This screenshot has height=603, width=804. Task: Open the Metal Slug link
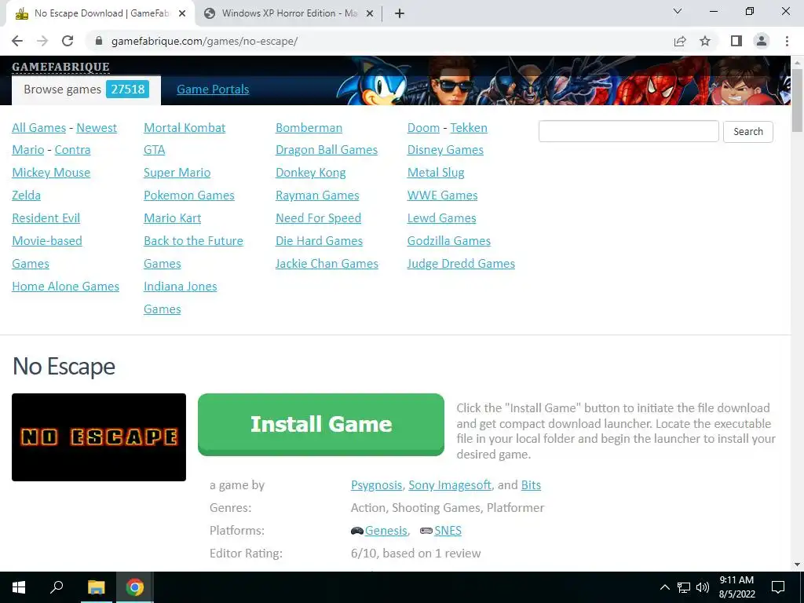[x=436, y=173]
